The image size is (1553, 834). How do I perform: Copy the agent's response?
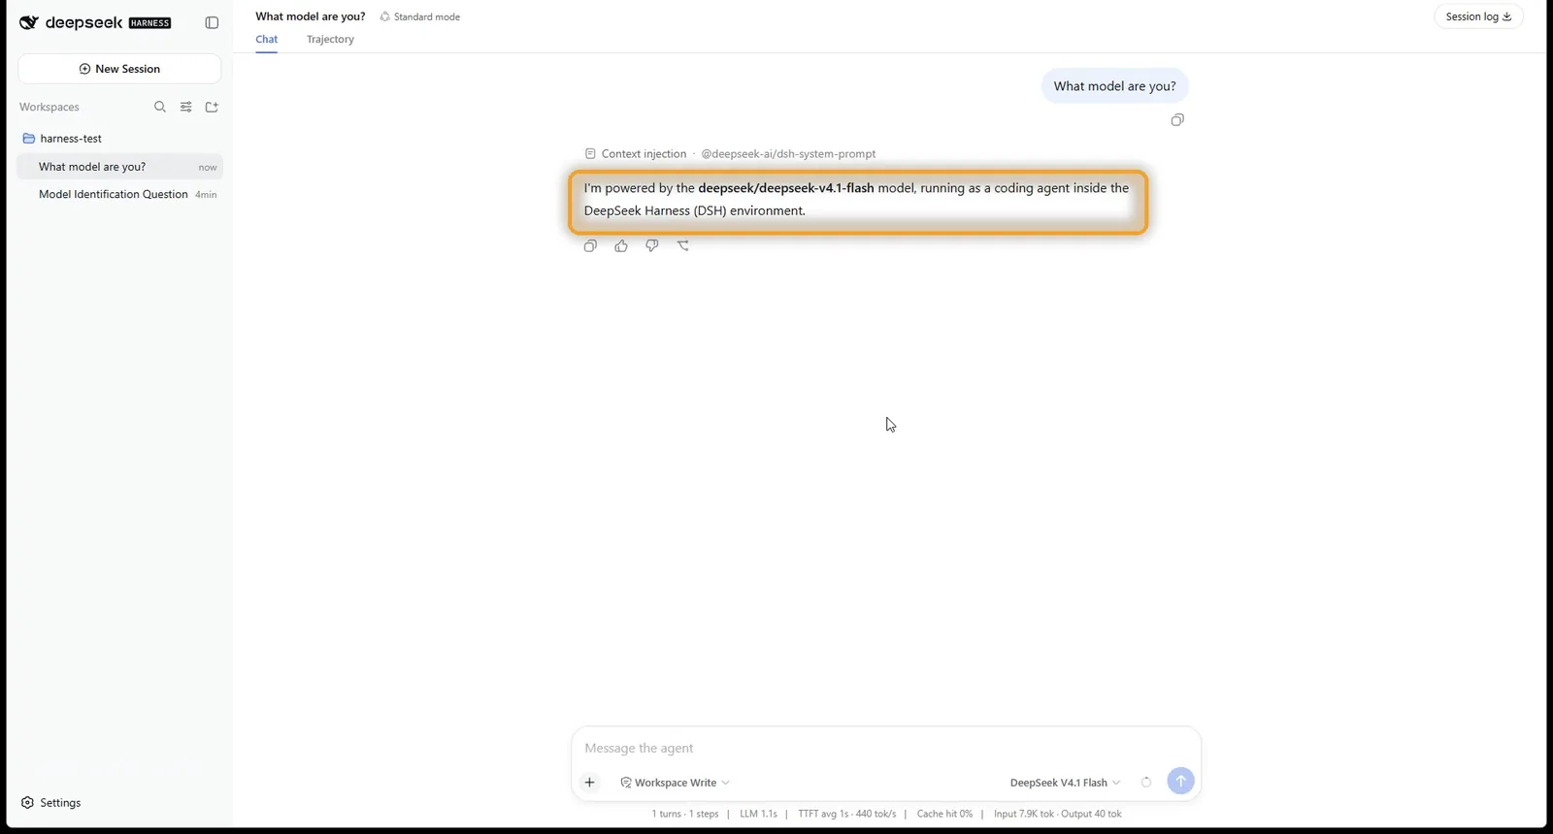[590, 246]
